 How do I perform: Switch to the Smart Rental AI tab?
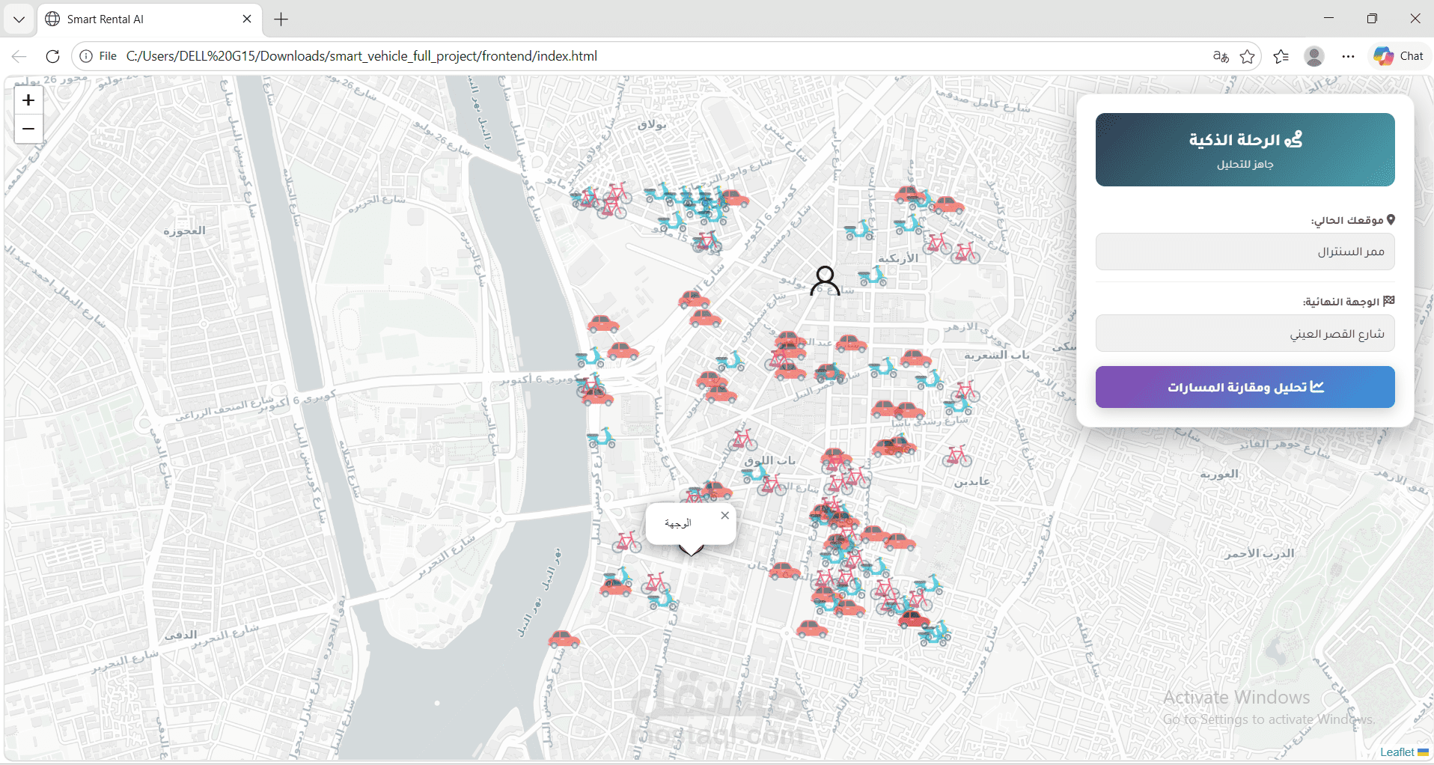coord(150,19)
